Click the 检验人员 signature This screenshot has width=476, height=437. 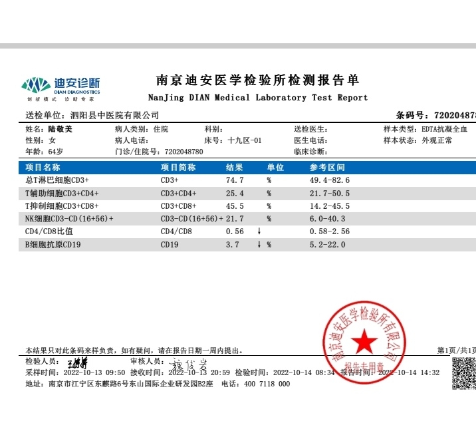click(x=77, y=363)
